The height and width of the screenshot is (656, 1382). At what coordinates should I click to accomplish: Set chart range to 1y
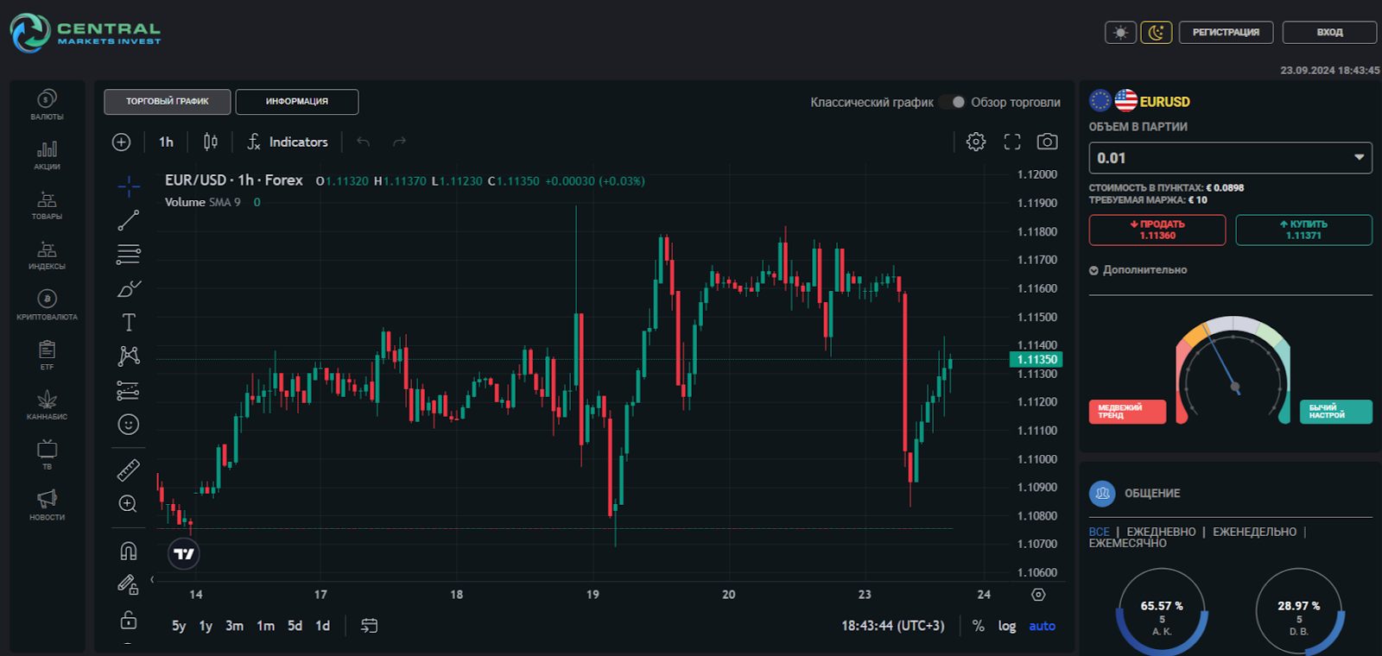tap(206, 626)
